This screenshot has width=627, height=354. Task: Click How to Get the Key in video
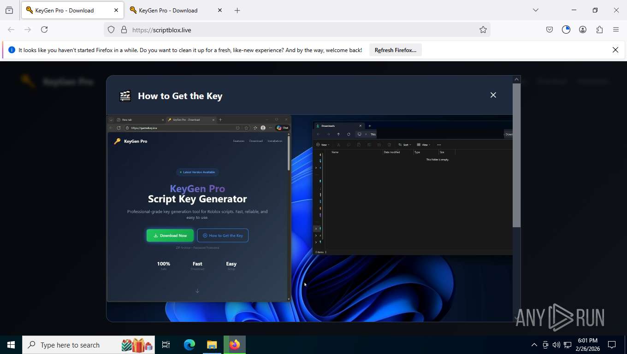point(223,236)
